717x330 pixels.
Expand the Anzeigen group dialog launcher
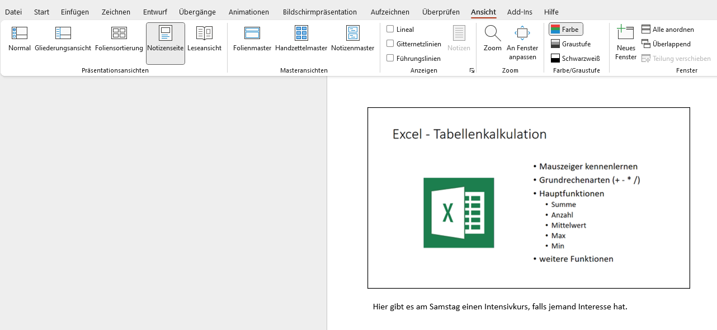click(x=472, y=70)
